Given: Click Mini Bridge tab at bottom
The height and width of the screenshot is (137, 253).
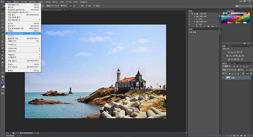Looking at the screenshot, I should [x=10, y=135].
